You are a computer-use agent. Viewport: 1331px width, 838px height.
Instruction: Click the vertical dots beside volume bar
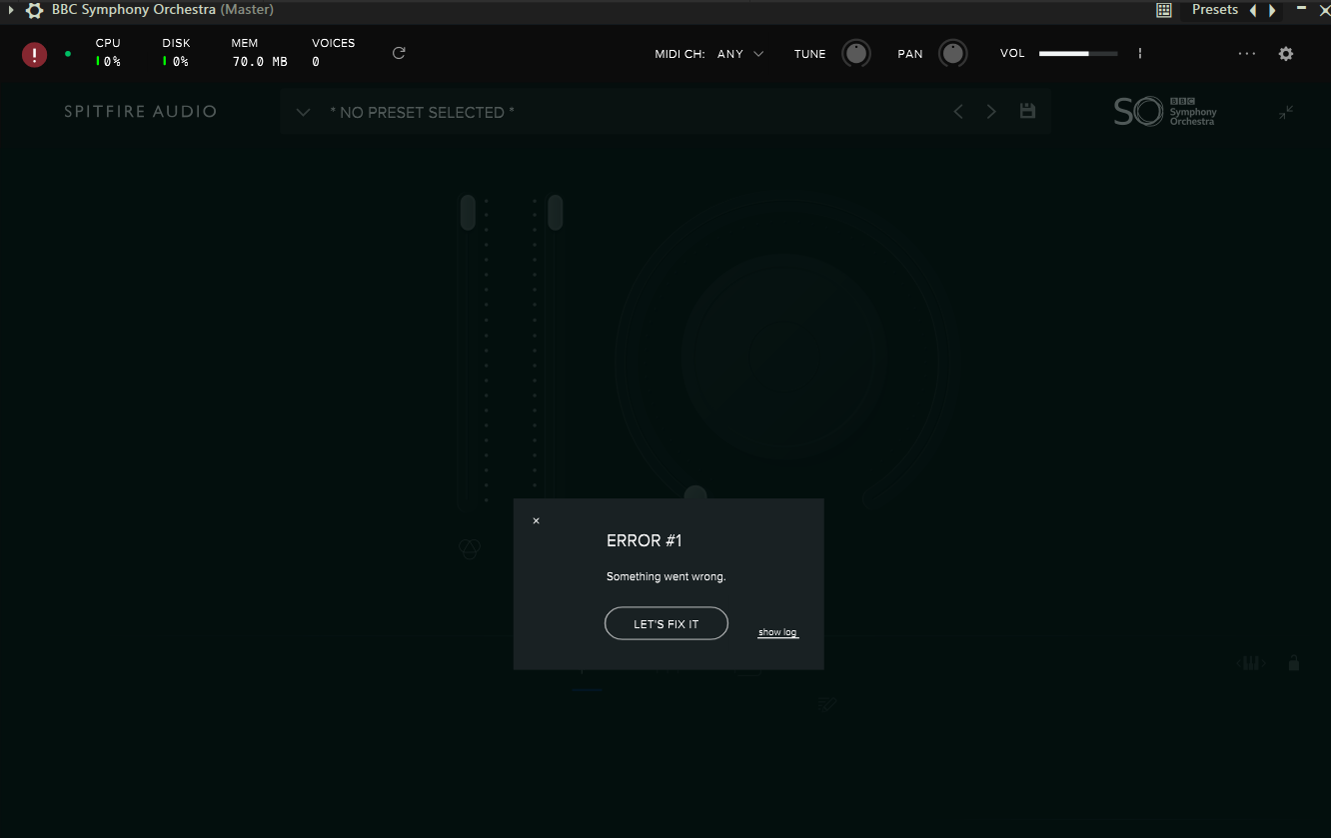click(1140, 54)
